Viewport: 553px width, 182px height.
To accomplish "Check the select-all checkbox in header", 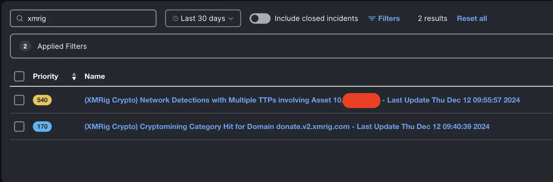I will pos(19,76).
